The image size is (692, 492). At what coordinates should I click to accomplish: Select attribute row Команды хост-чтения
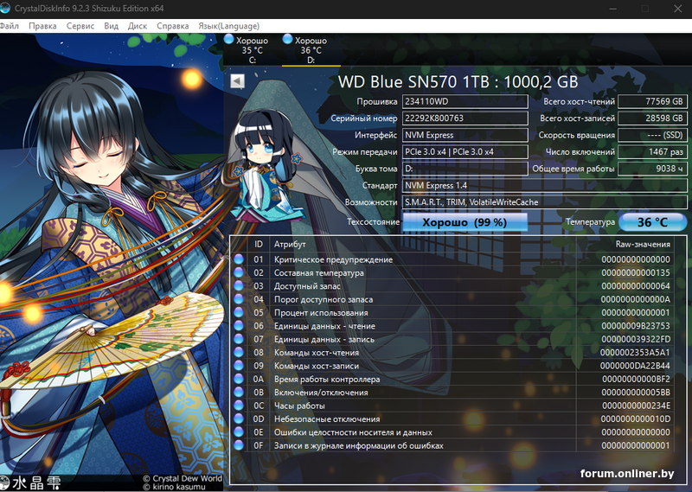pos(452,352)
